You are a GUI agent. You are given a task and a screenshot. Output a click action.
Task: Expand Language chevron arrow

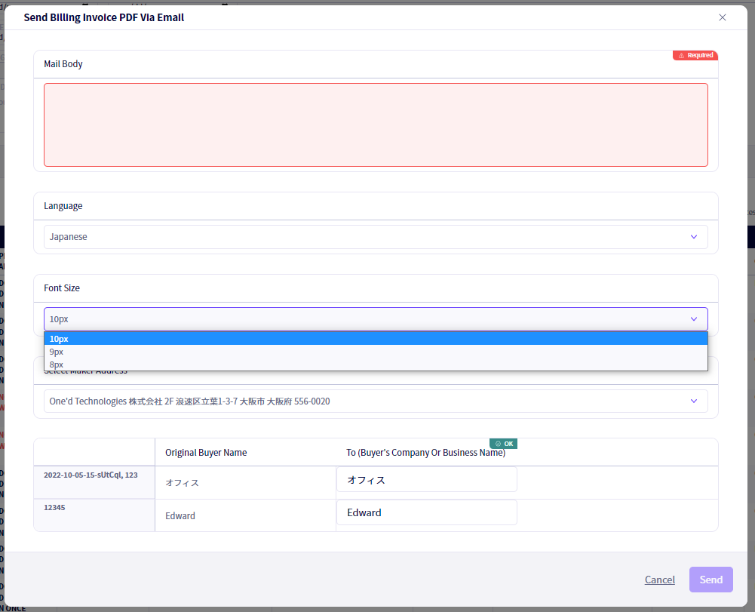[693, 237]
